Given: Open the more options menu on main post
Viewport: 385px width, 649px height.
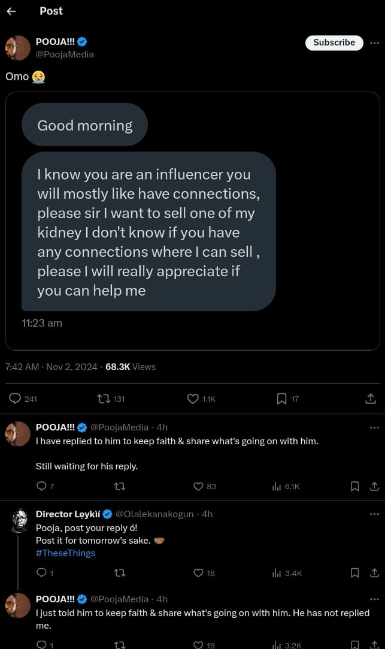Looking at the screenshot, I should click(374, 43).
